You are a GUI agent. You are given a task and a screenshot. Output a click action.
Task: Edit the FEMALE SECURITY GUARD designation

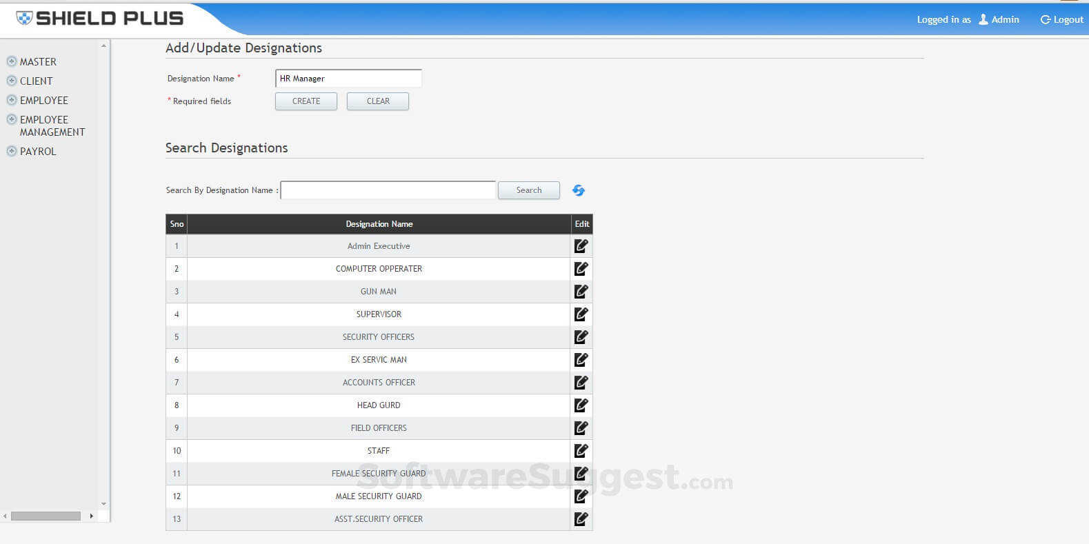[x=581, y=473]
